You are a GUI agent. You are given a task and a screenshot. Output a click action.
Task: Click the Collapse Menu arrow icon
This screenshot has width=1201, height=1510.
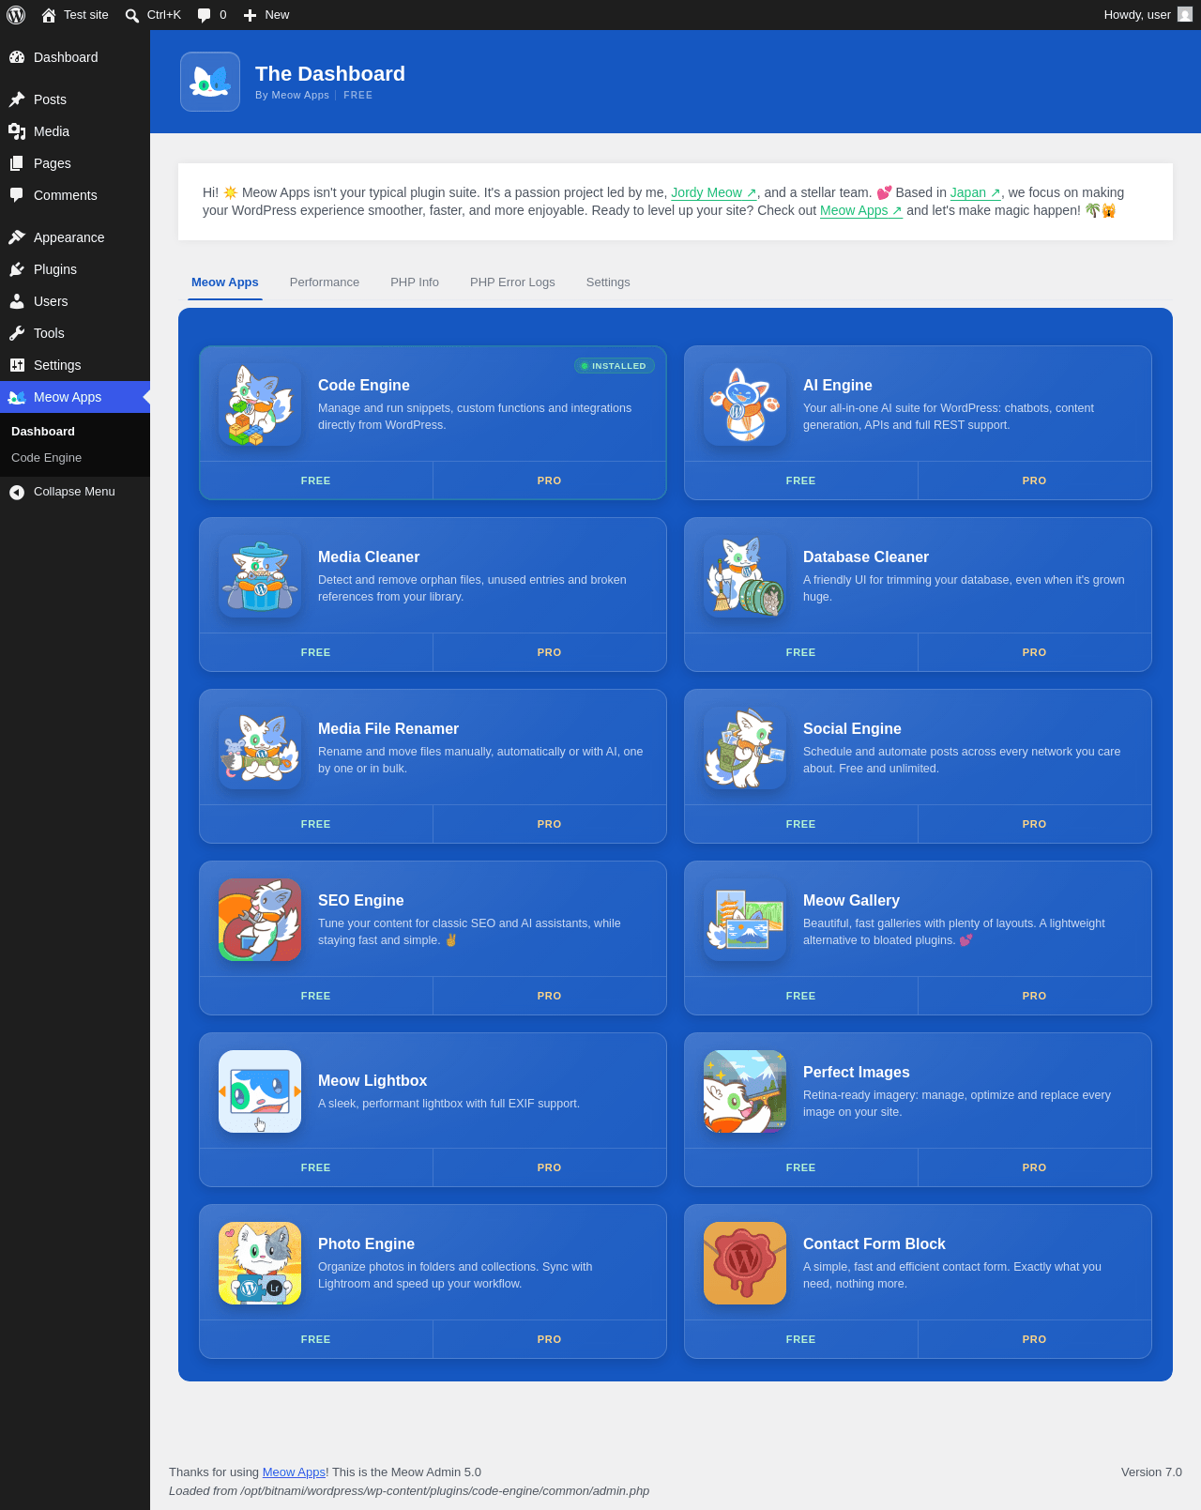tap(17, 492)
